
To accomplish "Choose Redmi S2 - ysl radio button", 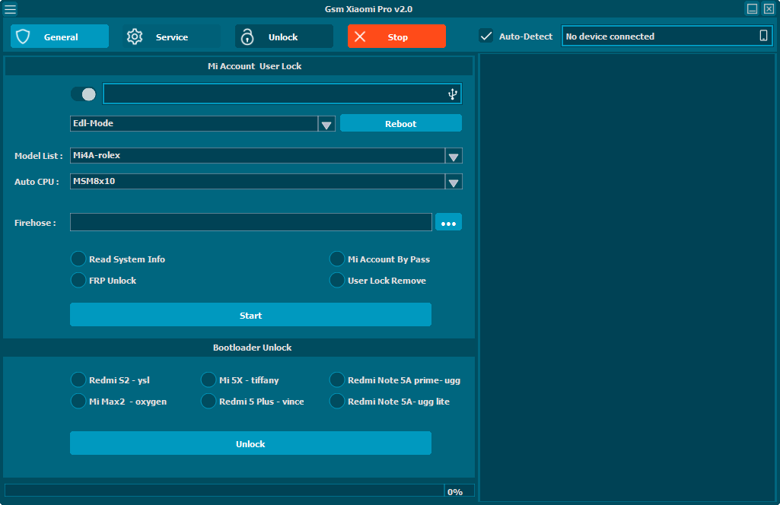I will [x=78, y=380].
